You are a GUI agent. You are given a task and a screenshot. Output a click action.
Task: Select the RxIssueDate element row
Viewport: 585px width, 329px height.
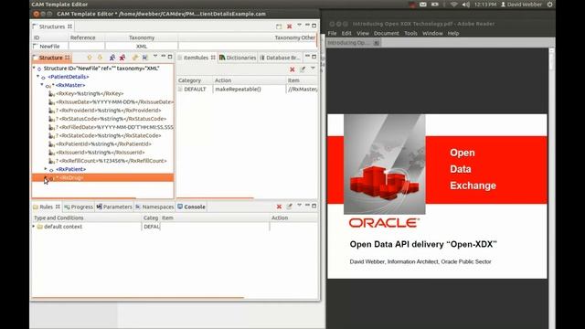[x=112, y=101]
